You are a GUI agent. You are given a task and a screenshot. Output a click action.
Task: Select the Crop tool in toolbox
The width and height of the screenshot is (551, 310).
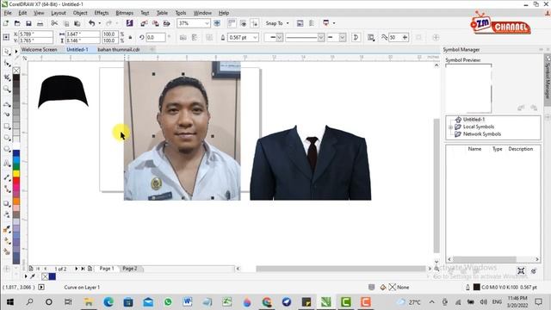[7, 77]
